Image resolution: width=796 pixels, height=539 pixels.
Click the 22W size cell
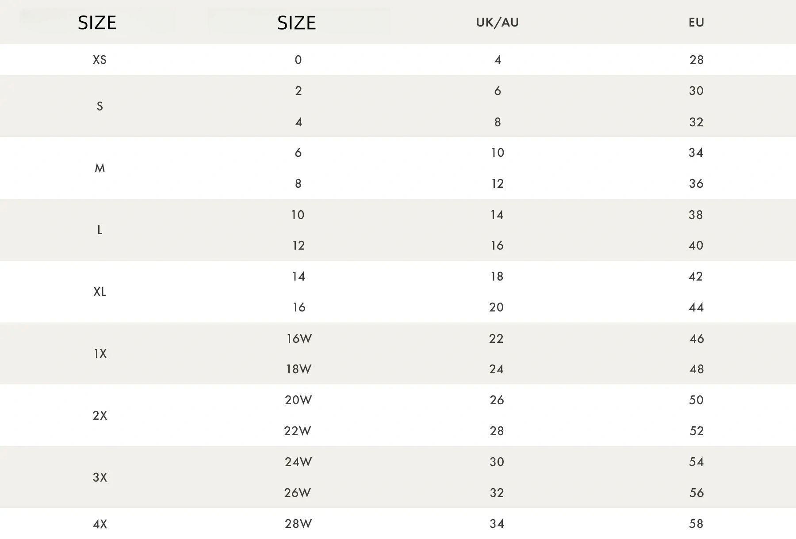298,431
